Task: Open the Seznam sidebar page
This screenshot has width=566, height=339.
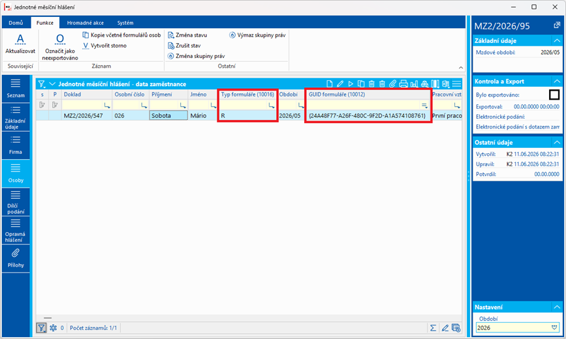Action: point(16,89)
